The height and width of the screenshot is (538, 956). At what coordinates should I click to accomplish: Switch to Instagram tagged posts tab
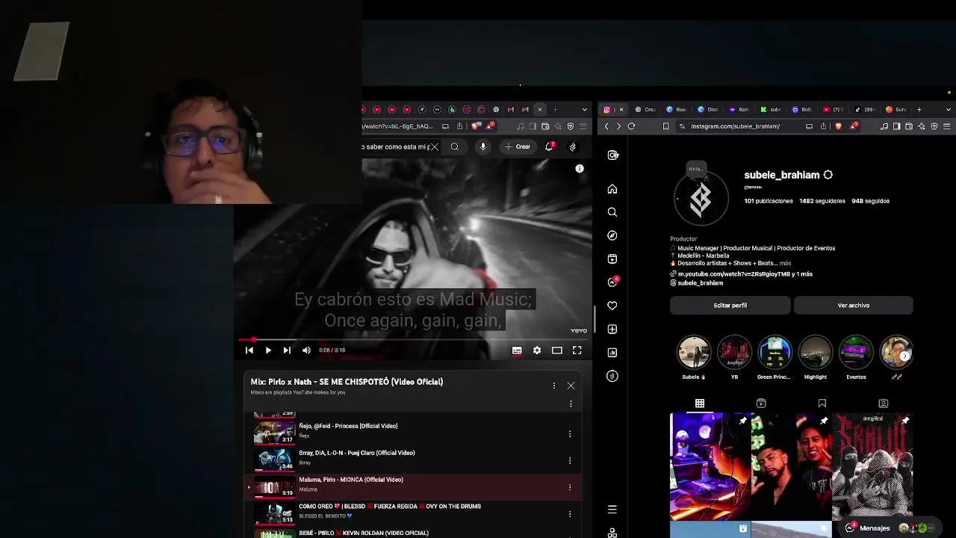coord(884,403)
